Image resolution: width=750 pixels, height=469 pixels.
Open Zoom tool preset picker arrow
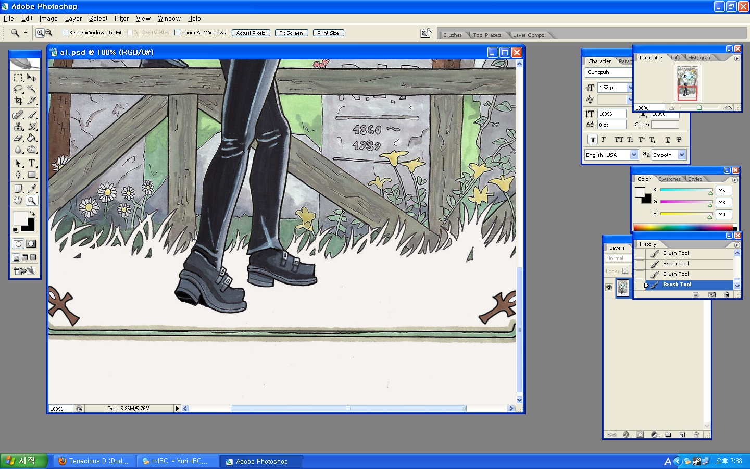pyautogui.click(x=26, y=33)
